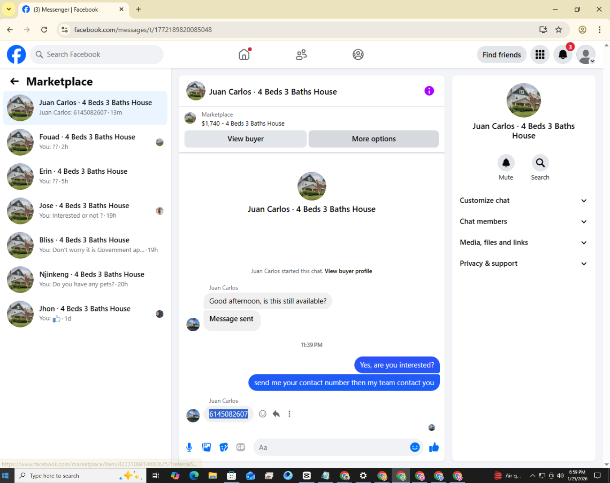Bookmark this page with the star icon
The width and height of the screenshot is (610, 483).
[x=559, y=30]
